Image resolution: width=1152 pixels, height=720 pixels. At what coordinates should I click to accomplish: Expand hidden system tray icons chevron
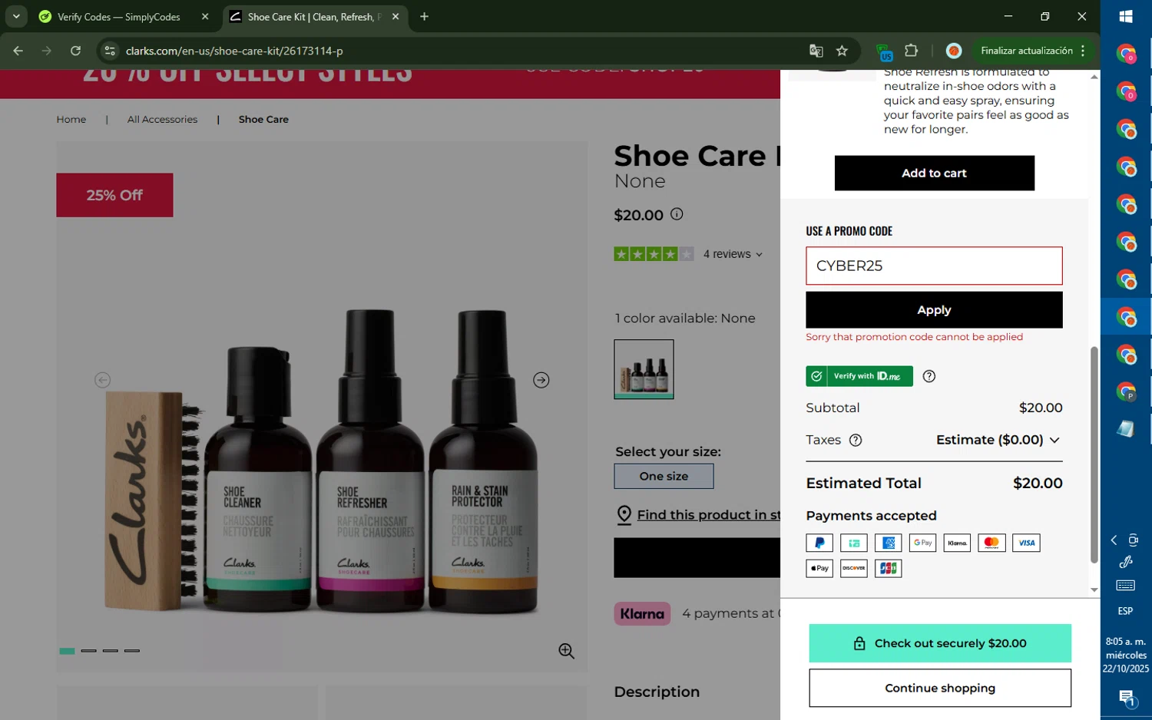(x=1114, y=540)
